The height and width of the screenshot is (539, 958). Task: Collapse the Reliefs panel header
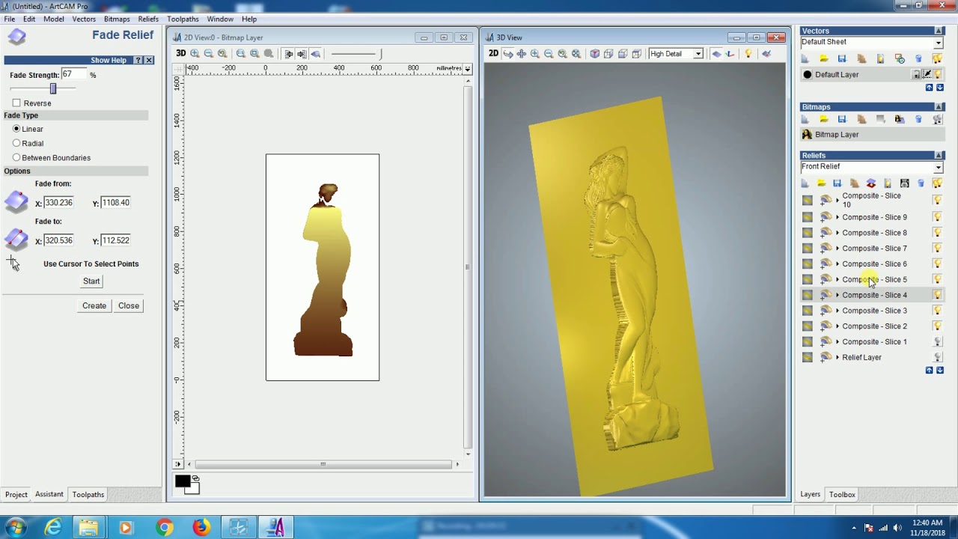939,156
